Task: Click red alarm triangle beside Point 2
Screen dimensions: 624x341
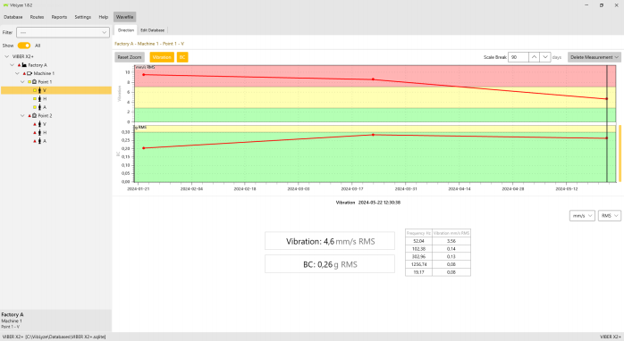Action: point(30,116)
